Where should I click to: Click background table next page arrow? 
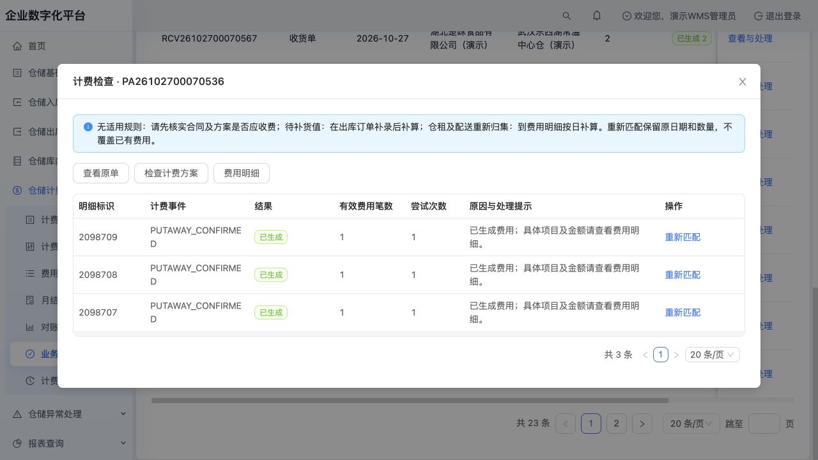pos(642,424)
